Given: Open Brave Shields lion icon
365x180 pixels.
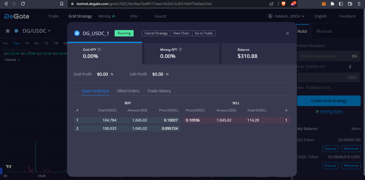Looking at the screenshot, I should tap(284, 4).
